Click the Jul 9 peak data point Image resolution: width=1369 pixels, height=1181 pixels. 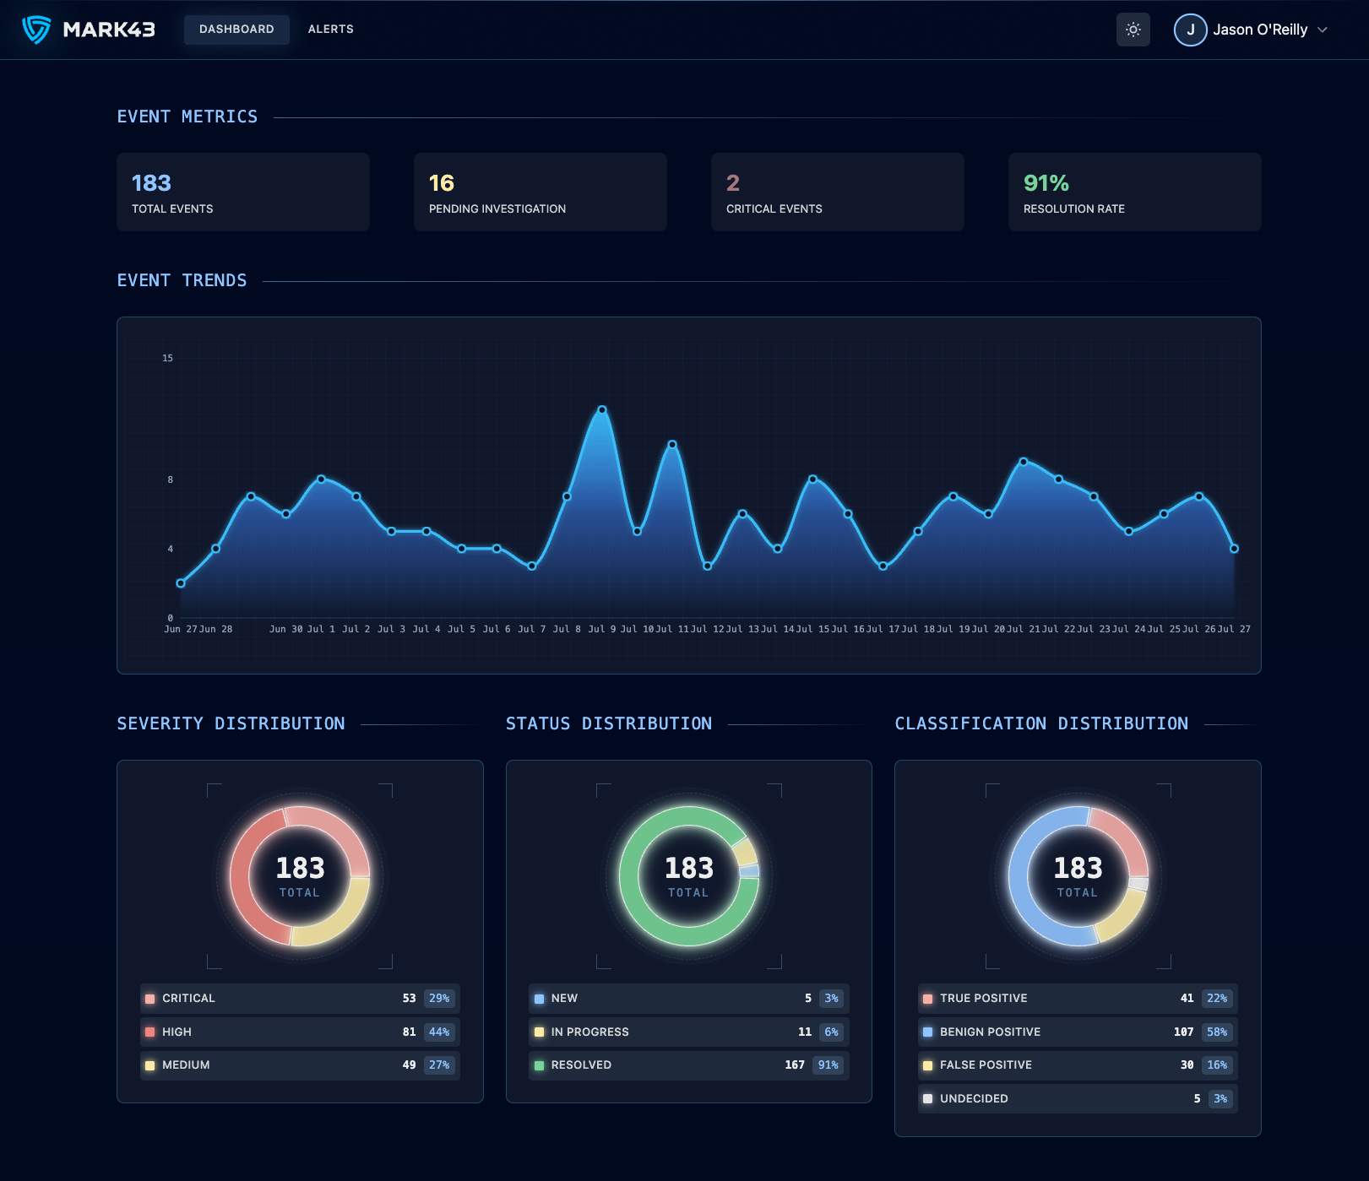[602, 410]
